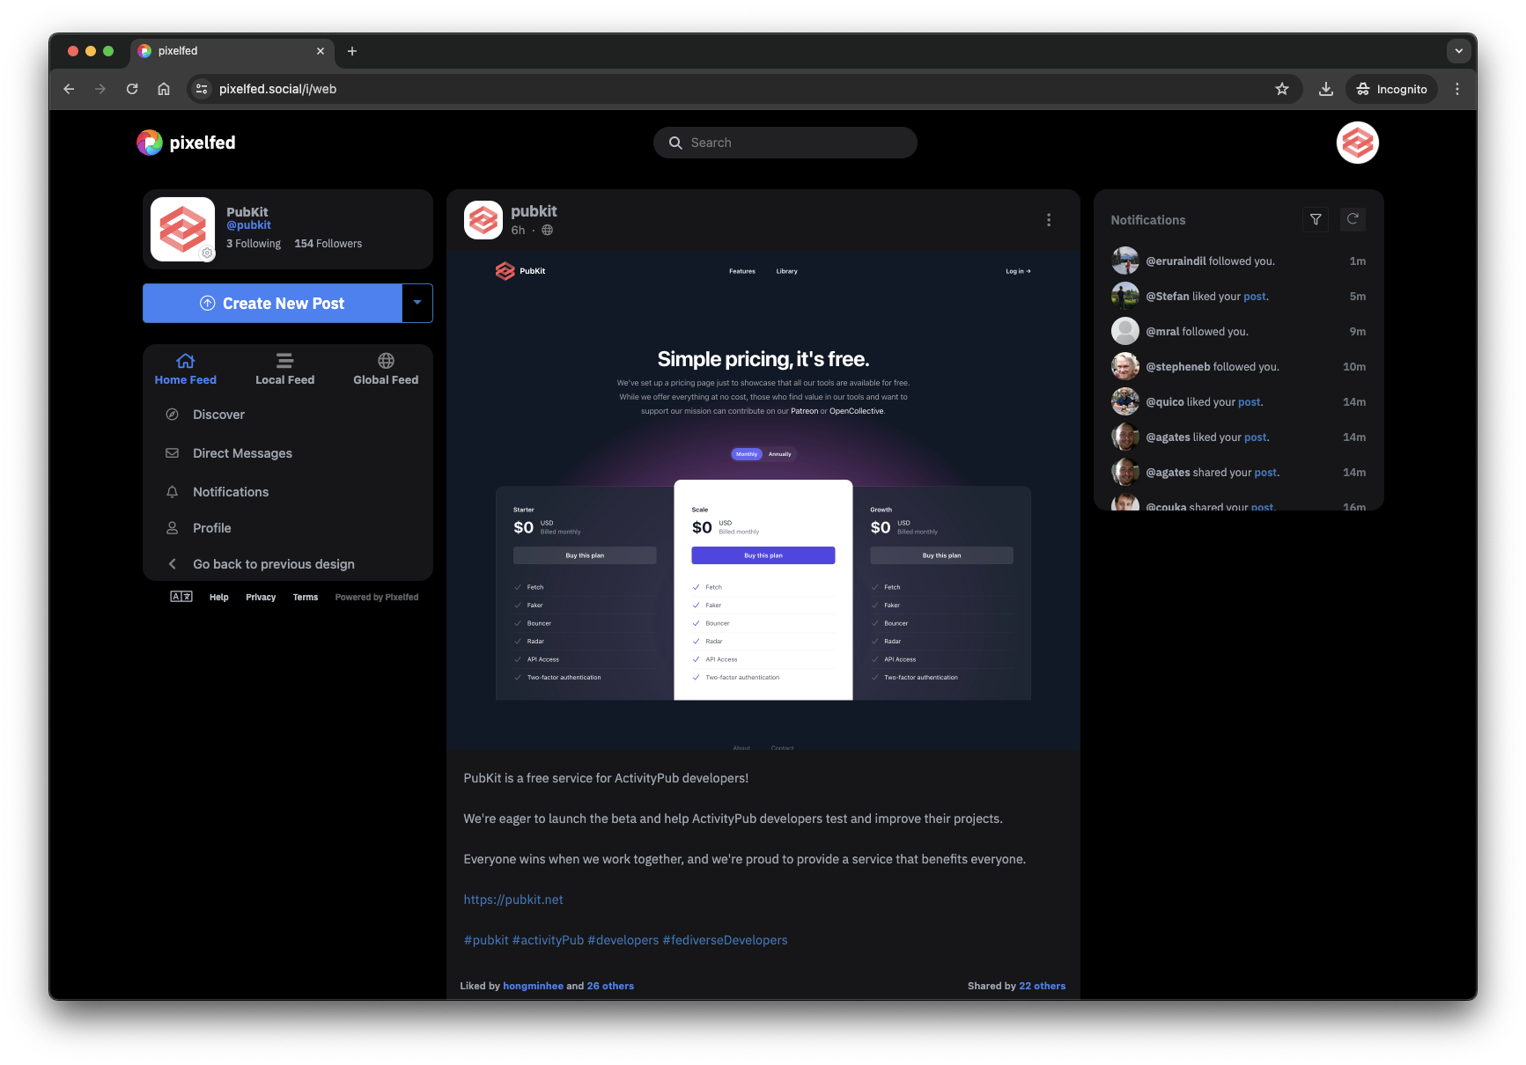This screenshot has height=1065, width=1526.
Task: Click the #activityPub hashtag
Action: 548,940
